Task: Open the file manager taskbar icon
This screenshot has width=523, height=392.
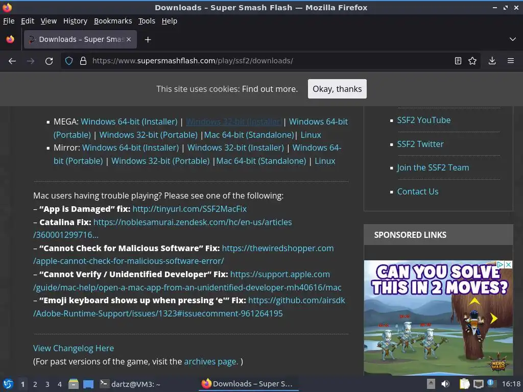Action: [x=74, y=384]
